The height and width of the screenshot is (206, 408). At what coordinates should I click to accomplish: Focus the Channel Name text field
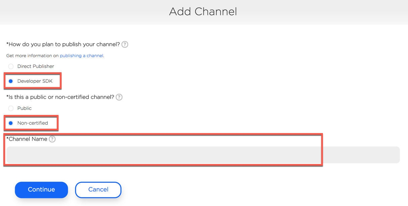coord(203,155)
